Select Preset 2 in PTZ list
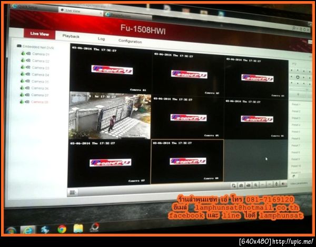This screenshot has height=247, width=316. pyautogui.click(x=296, y=111)
